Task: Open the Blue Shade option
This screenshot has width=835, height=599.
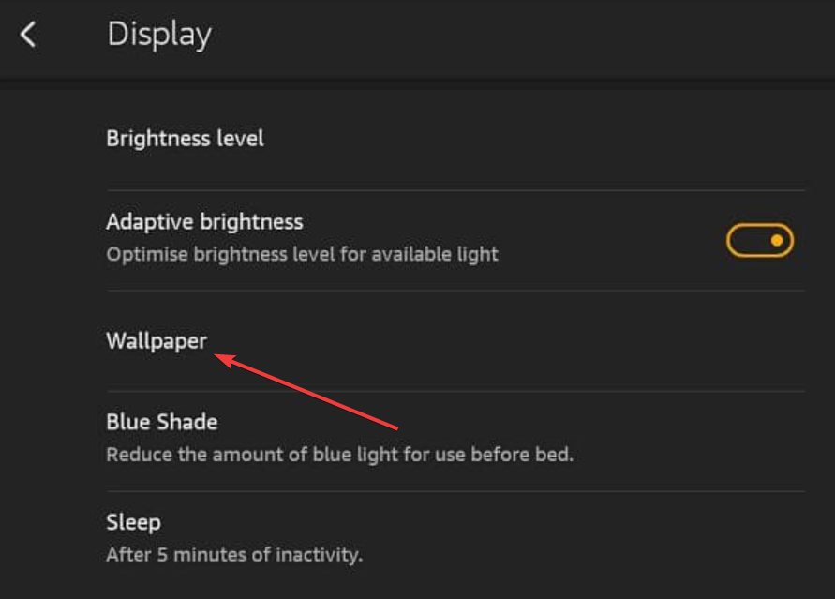Action: [x=161, y=422]
